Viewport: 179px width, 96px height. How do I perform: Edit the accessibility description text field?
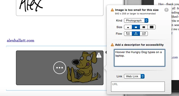pyautogui.click(x=139, y=58)
